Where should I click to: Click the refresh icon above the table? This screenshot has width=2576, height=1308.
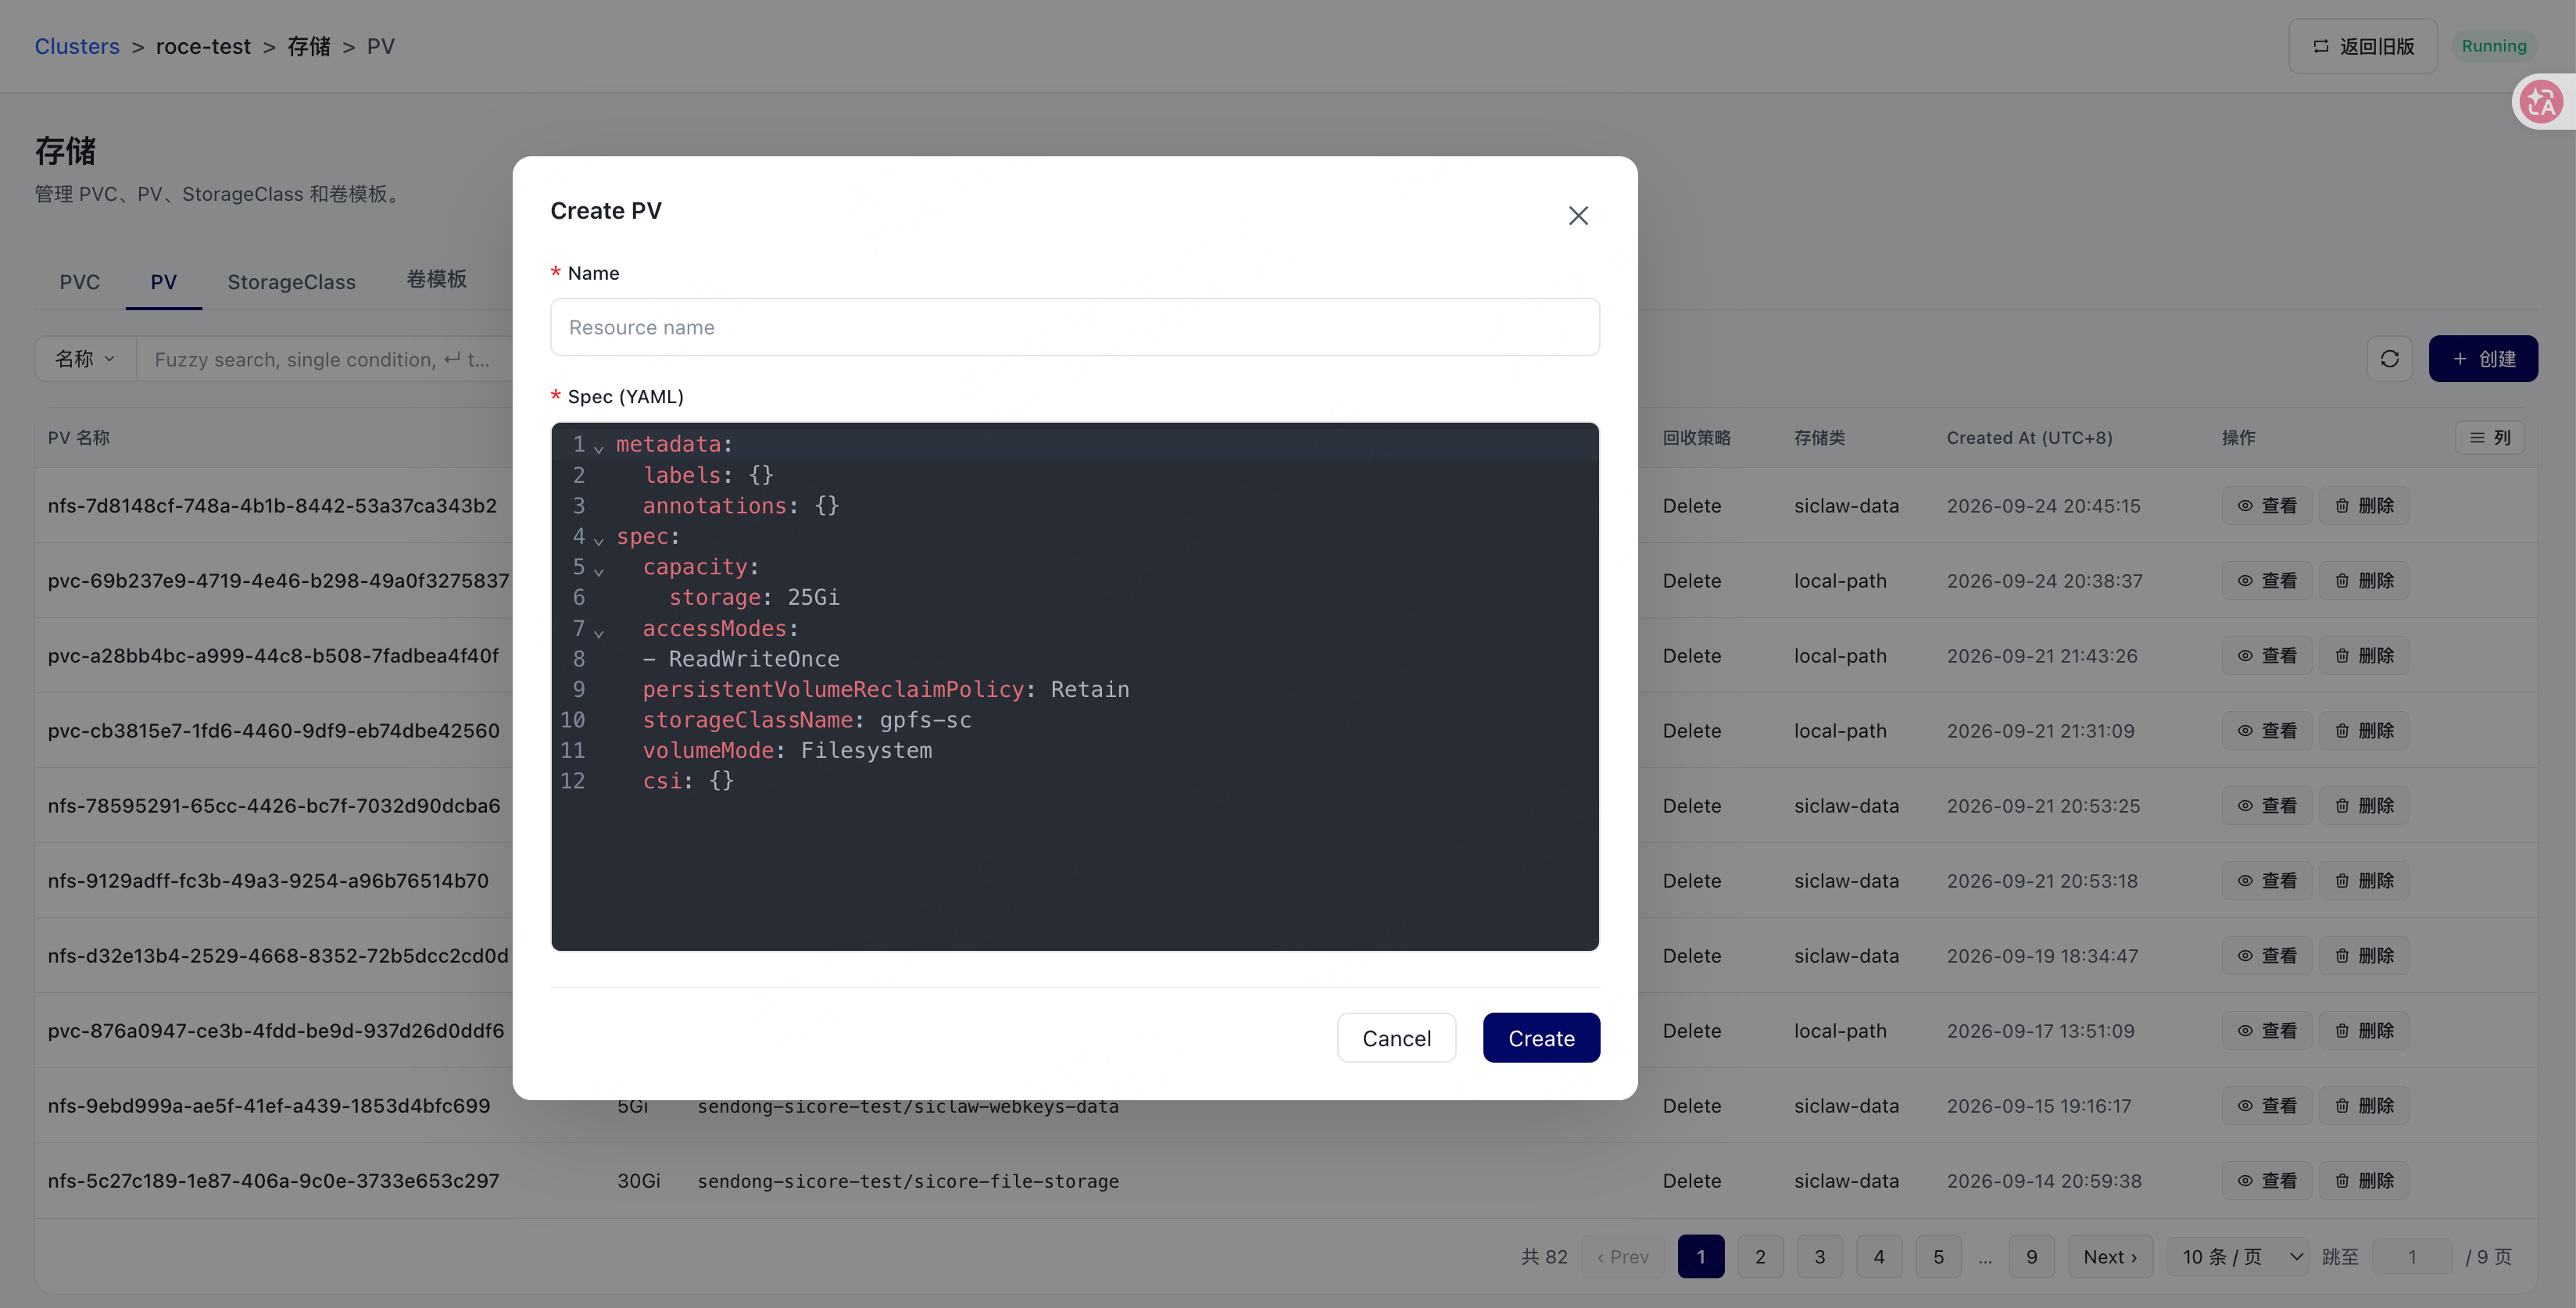pyautogui.click(x=2389, y=358)
